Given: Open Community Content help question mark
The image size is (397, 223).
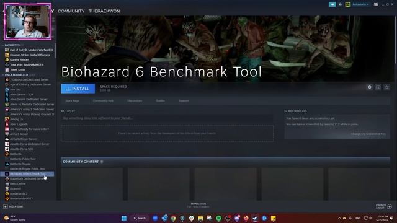Looking at the screenshot, I should tap(102, 162).
